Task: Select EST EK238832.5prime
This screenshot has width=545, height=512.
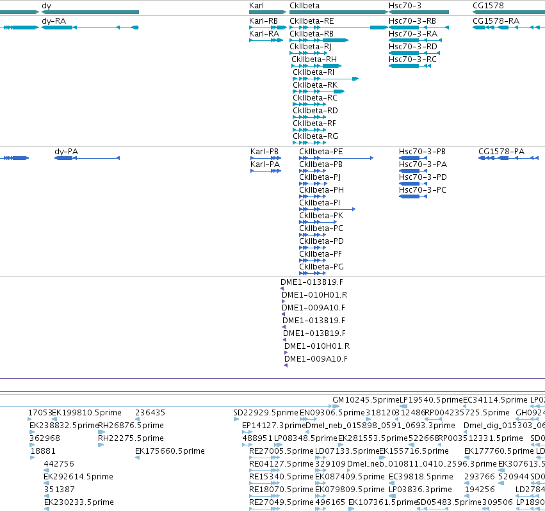Action: 64,426
